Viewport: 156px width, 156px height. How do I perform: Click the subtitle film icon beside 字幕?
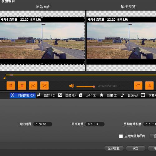click(x=143, y=95)
